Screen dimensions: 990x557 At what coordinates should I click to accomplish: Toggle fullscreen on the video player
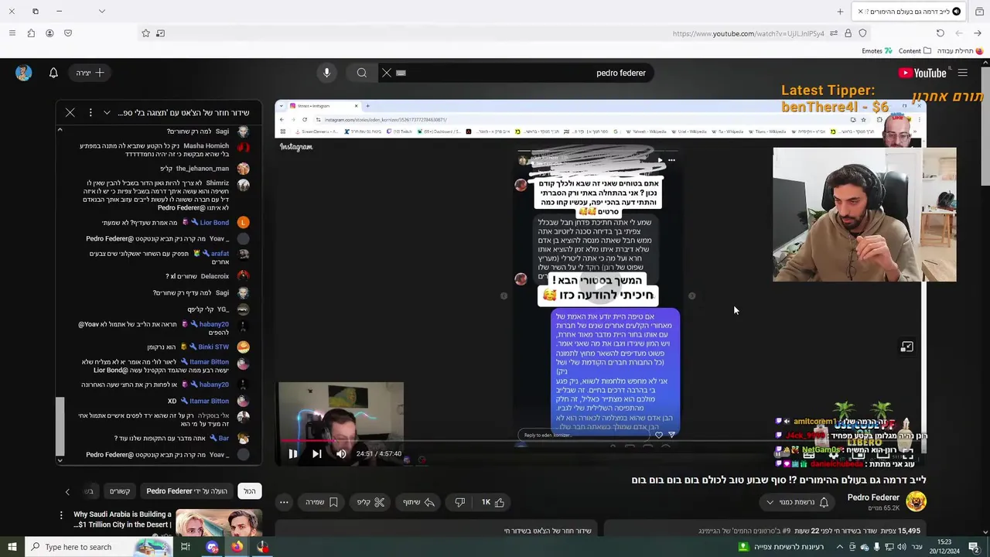click(x=908, y=454)
